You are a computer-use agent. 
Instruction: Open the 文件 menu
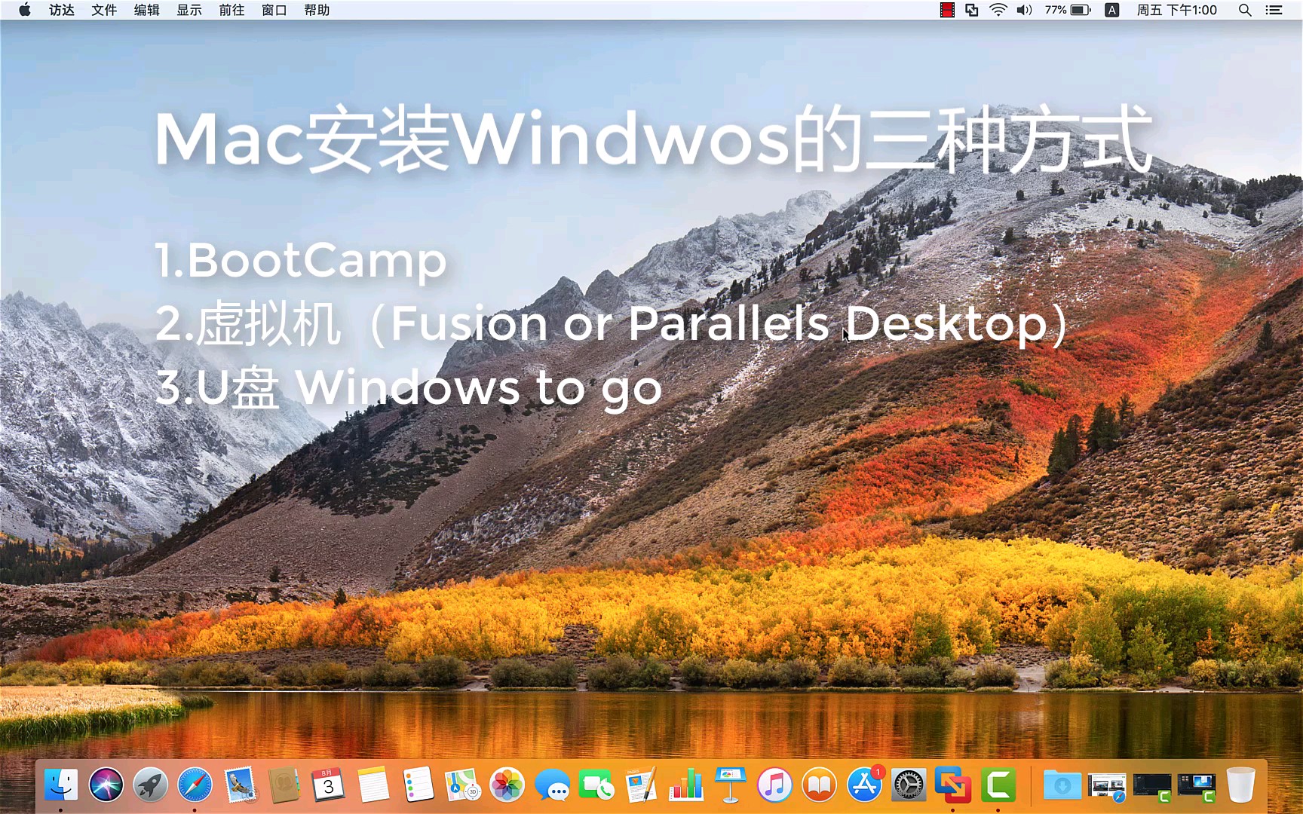[104, 10]
